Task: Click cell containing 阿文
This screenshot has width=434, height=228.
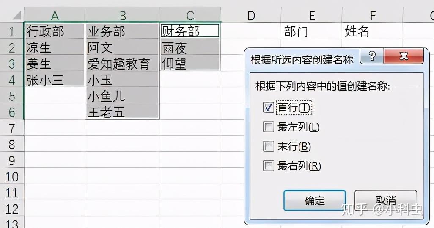Action: [x=122, y=47]
